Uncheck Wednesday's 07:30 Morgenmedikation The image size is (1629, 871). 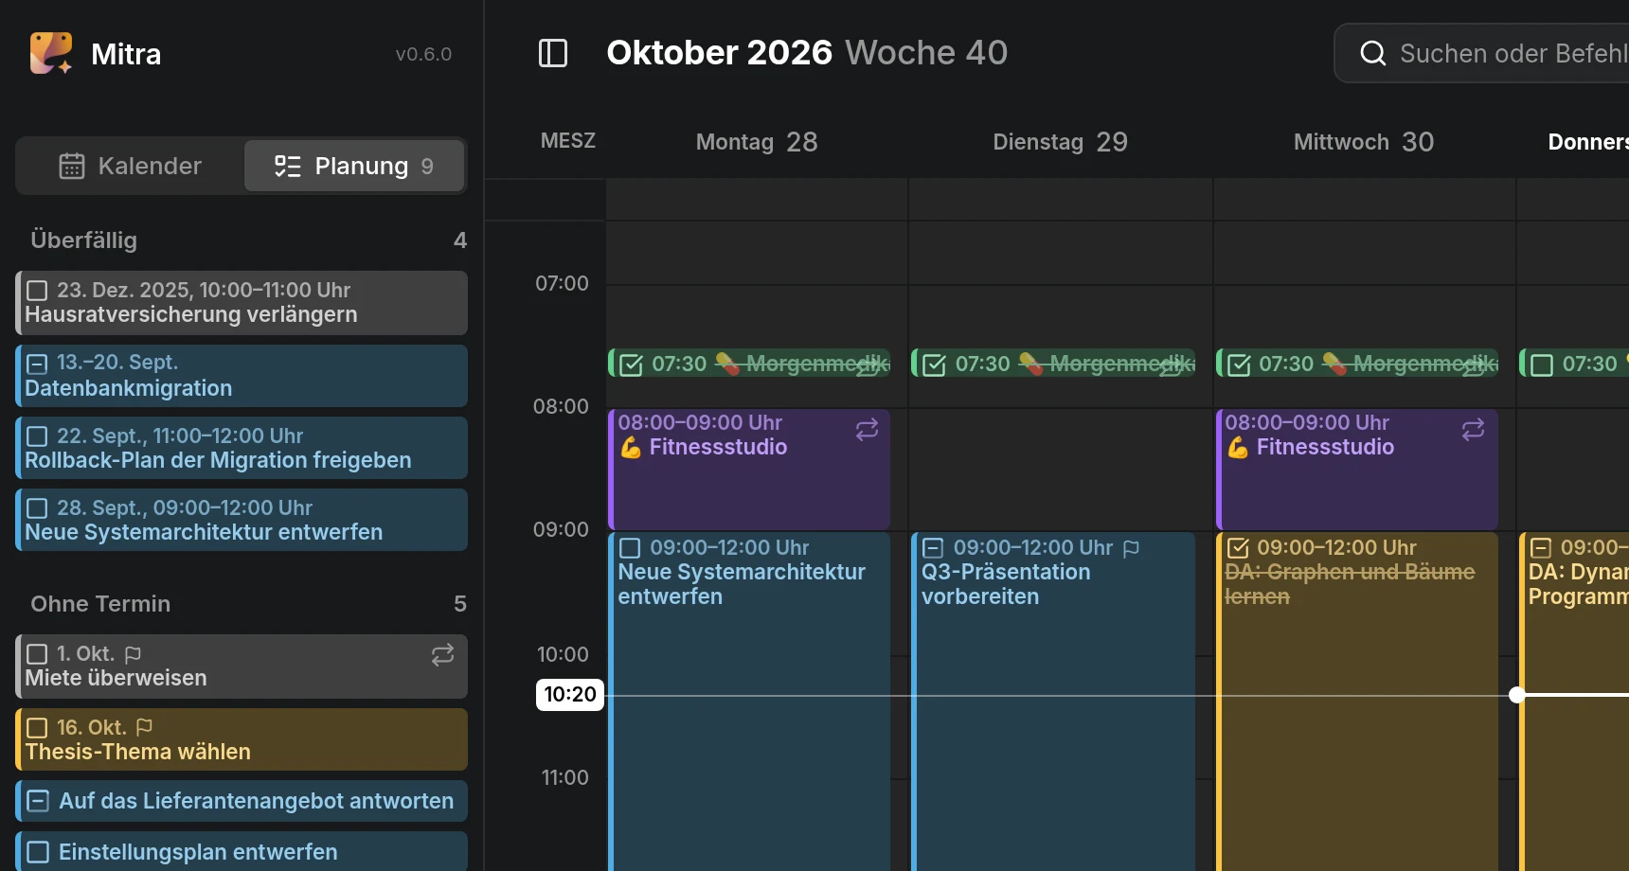click(1239, 364)
